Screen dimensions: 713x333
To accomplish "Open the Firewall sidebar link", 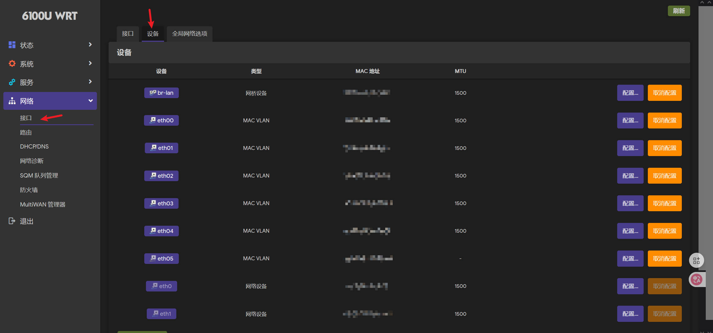I will pos(29,190).
